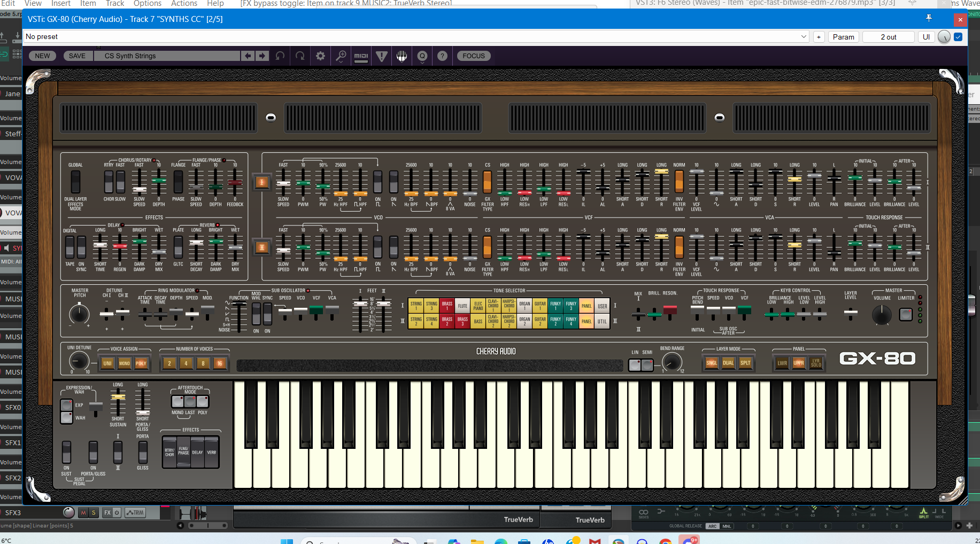Click the Undo arrow in GX-80 toolbar
This screenshot has width=980, height=544.
point(280,56)
